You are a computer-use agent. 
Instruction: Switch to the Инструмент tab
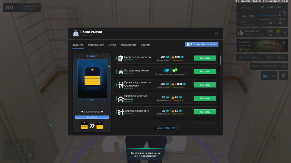[96, 45]
